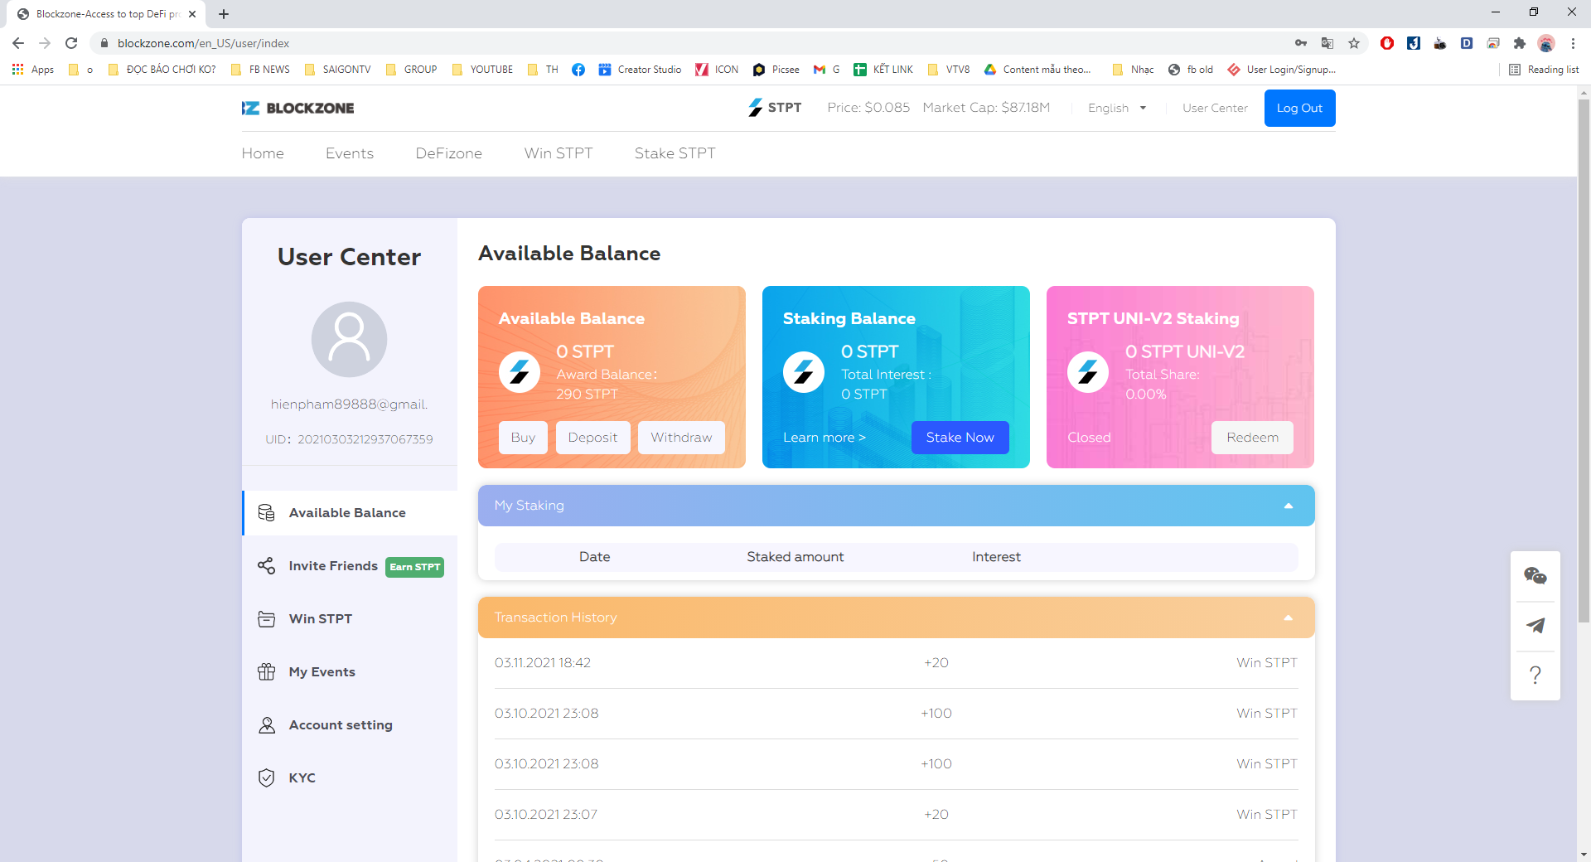Click the STPT lightning token icon in header
Screen dimensions: 1591x862
click(x=755, y=108)
